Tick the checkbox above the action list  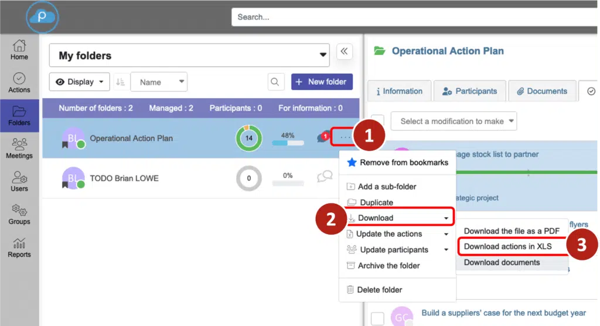(x=378, y=122)
